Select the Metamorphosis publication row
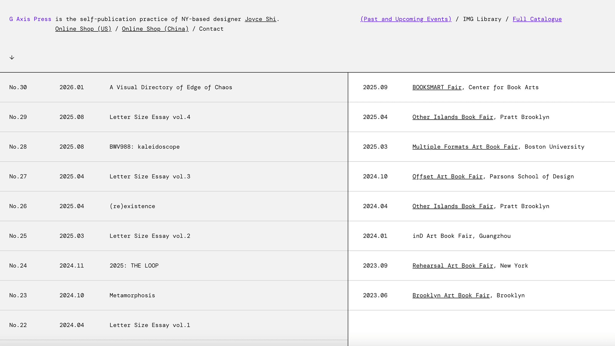 [132, 296]
